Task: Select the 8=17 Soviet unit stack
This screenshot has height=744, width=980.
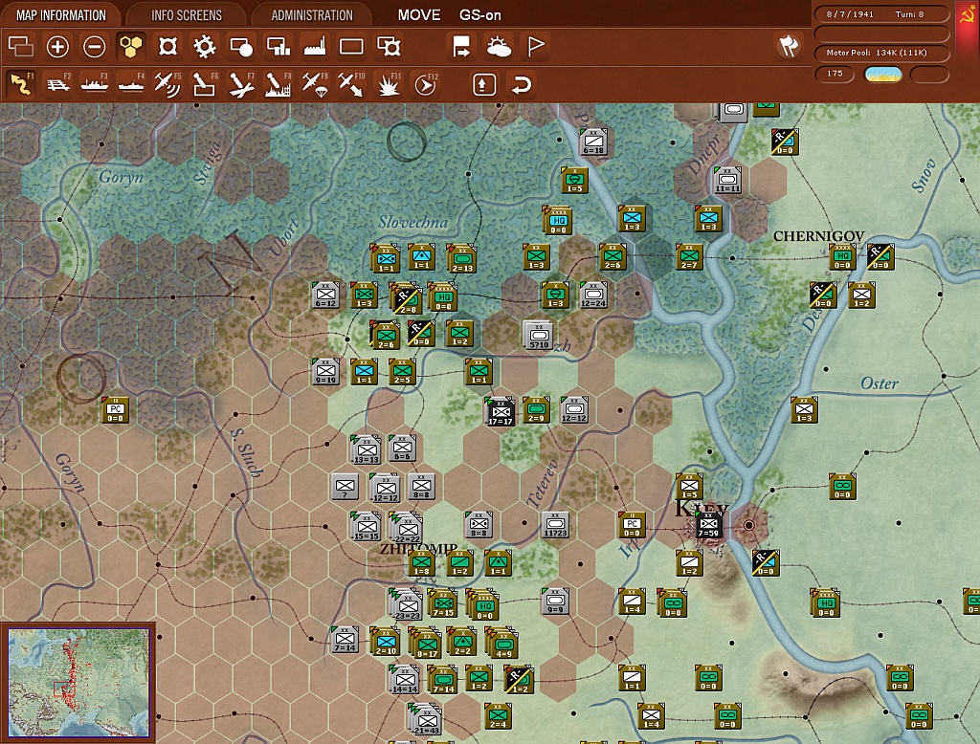Action: (426, 643)
